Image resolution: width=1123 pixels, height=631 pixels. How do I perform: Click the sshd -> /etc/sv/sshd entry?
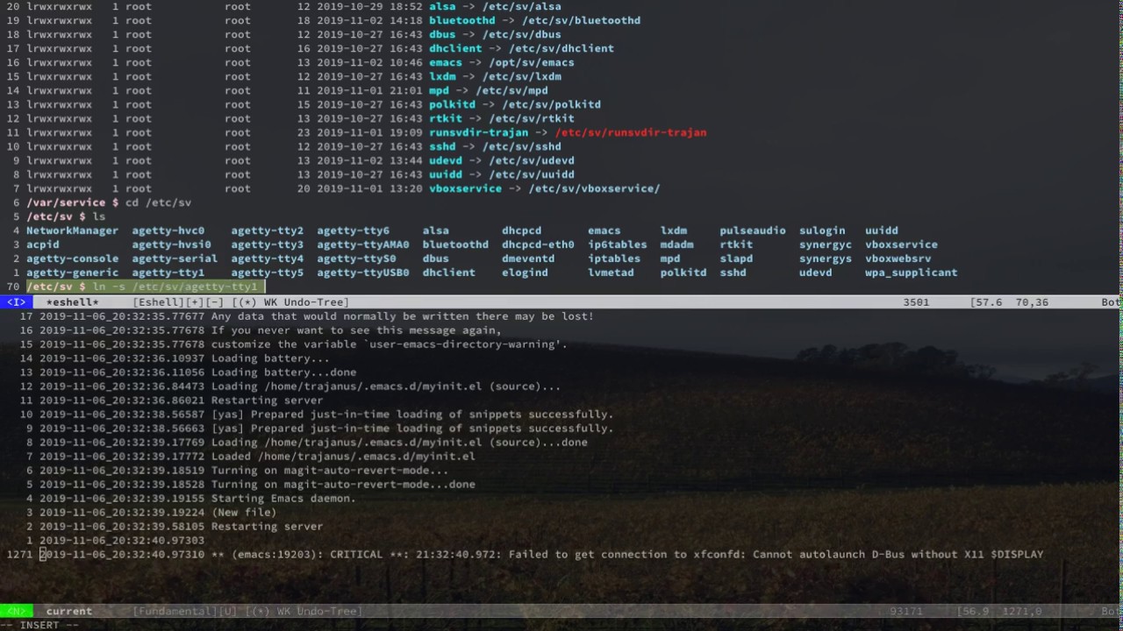495,146
